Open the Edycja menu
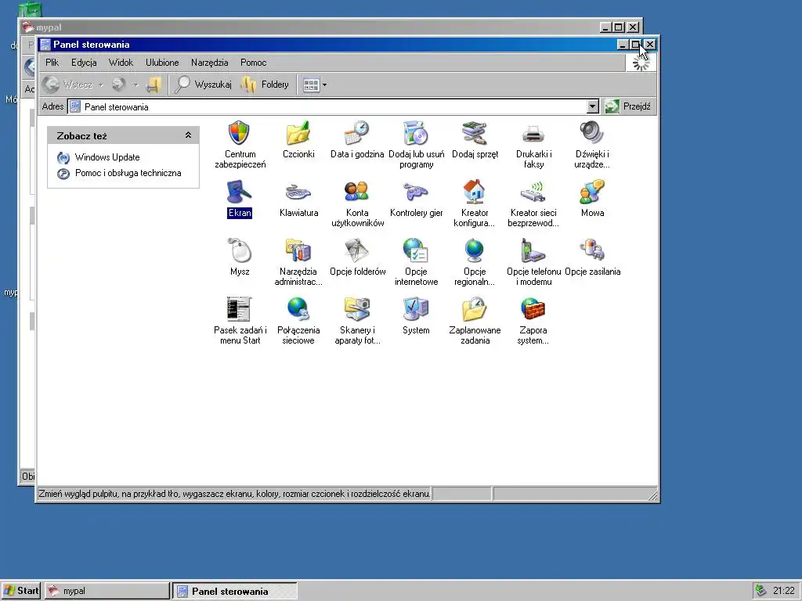This screenshot has height=601, width=802. tap(84, 63)
